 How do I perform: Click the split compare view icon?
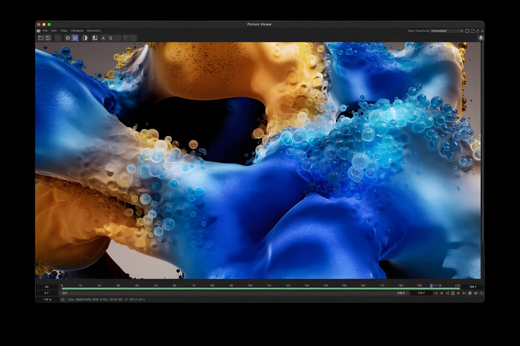click(95, 38)
